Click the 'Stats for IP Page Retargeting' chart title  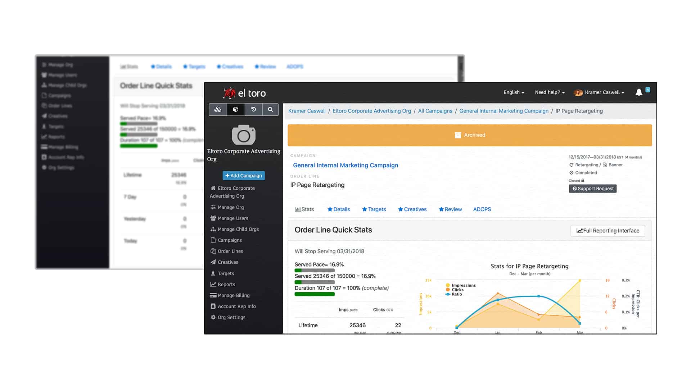pyautogui.click(x=529, y=266)
